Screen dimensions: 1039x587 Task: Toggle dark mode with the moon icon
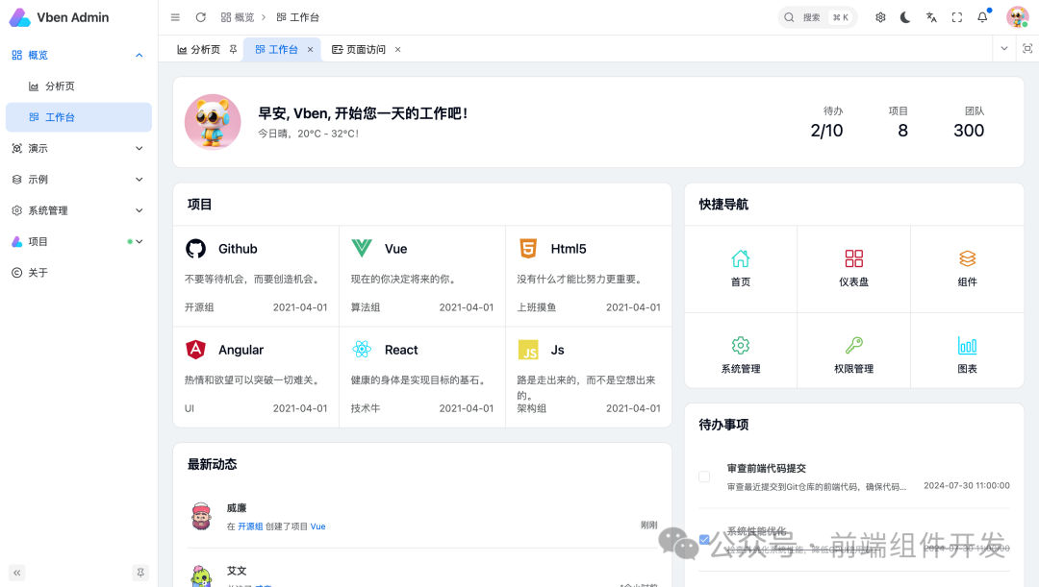pyautogui.click(x=904, y=16)
